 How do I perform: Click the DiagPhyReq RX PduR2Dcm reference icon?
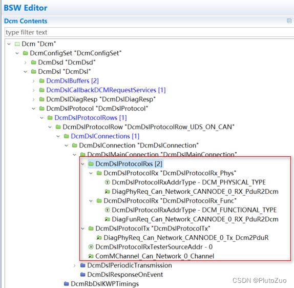click(107, 192)
